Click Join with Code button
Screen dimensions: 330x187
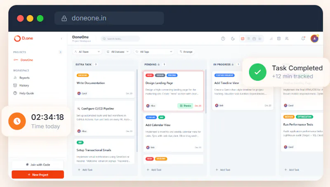[x=38, y=165]
